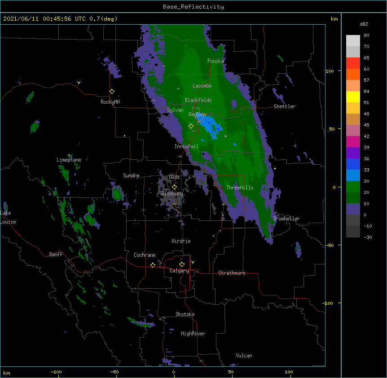Image resolution: width=387 pixels, height=378 pixels.
Task: Click the Lacombe city label
Action: pos(202,86)
